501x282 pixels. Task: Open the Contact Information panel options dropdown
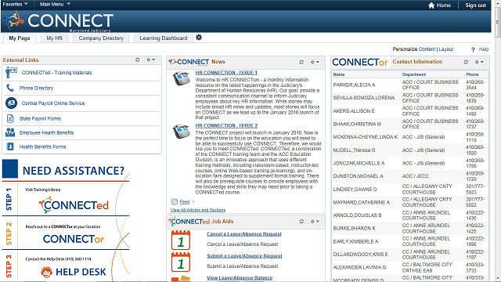click(x=479, y=62)
